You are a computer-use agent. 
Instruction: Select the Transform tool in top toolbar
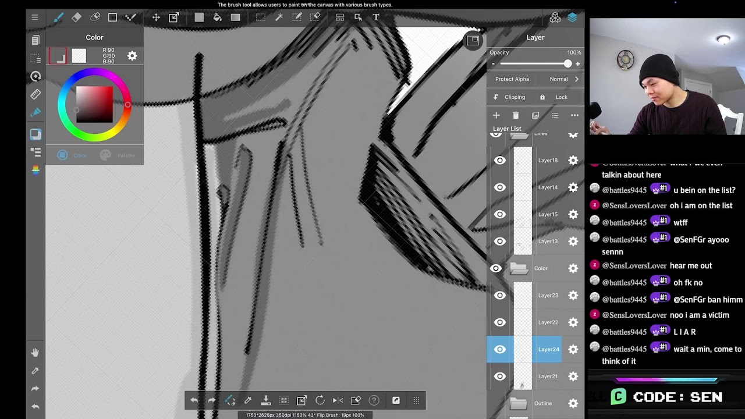173,17
